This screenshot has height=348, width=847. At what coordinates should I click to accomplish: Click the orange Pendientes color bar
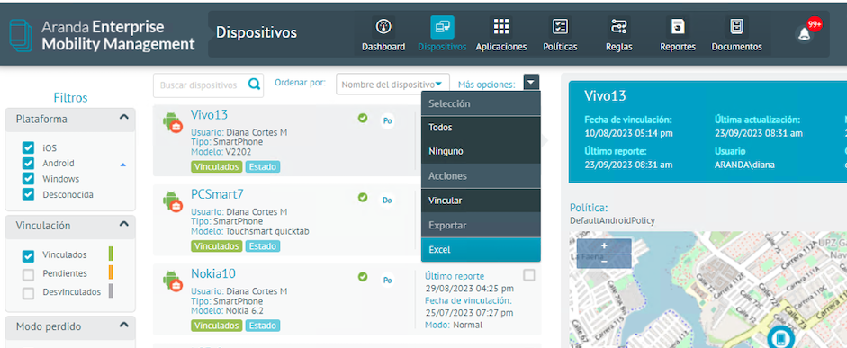(111, 272)
